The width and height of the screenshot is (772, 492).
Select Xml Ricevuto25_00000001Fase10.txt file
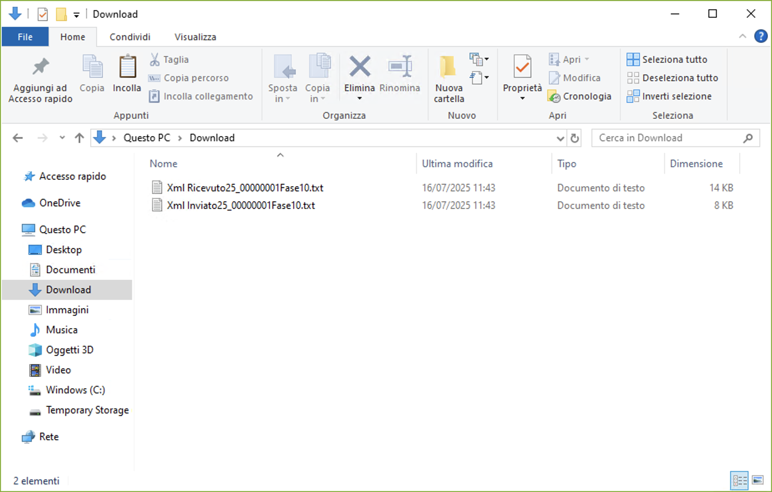[x=245, y=188]
